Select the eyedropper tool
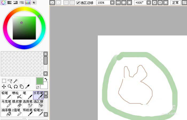187x120 pixels. coord(27,87)
